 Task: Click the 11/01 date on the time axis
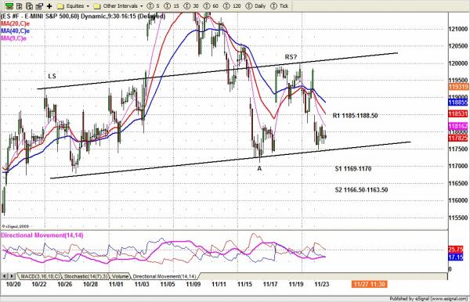(x=116, y=284)
